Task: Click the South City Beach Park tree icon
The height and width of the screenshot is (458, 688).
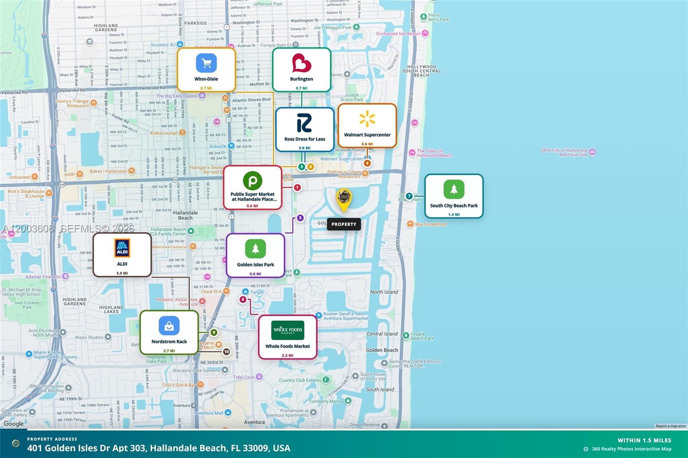Action: (x=454, y=189)
